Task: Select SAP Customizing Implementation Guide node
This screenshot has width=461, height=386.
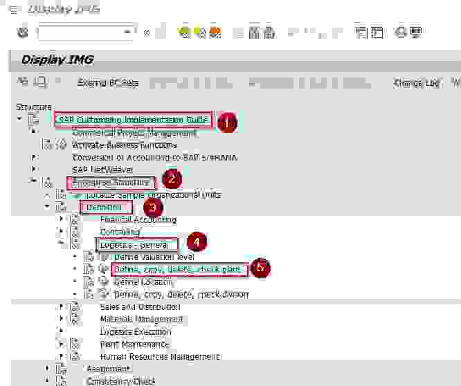Action: 133,120
